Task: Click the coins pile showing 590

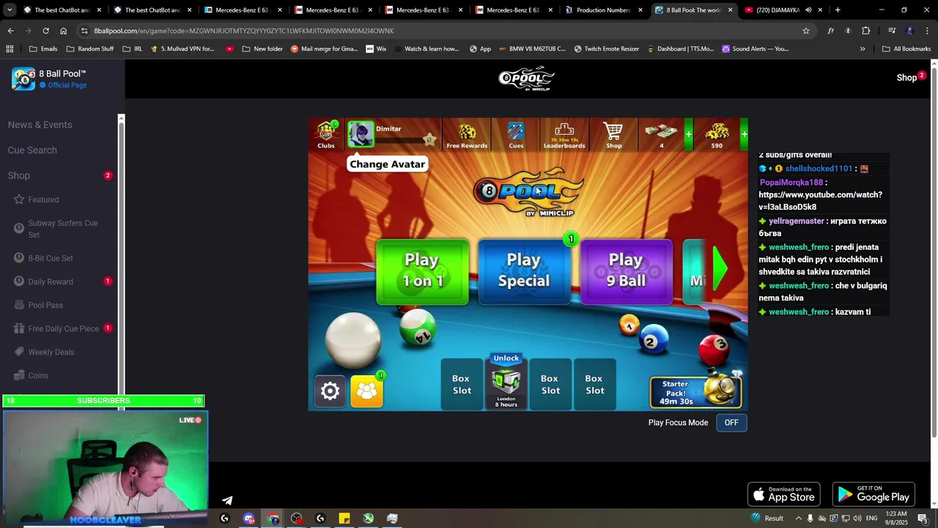Action: click(x=717, y=135)
